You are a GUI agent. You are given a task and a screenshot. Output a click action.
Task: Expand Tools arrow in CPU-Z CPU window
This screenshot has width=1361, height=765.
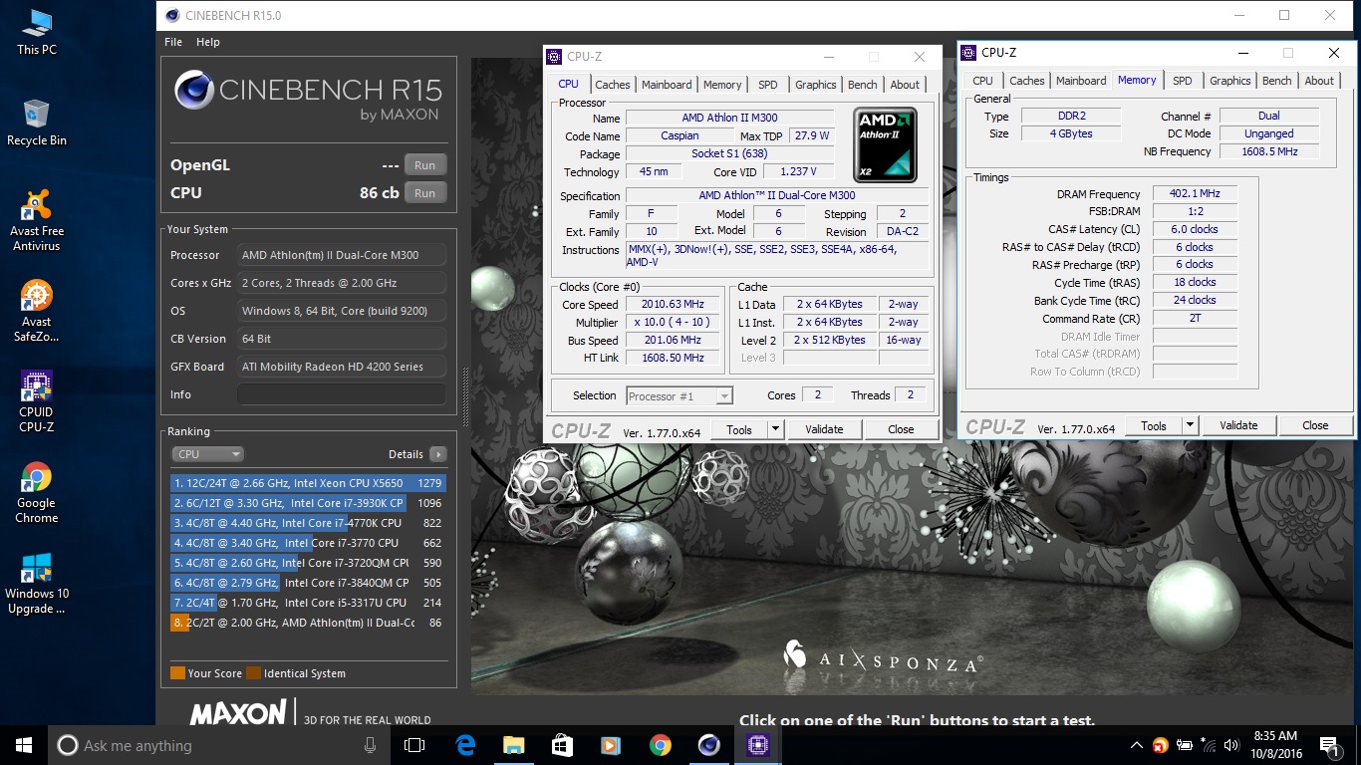(x=775, y=429)
